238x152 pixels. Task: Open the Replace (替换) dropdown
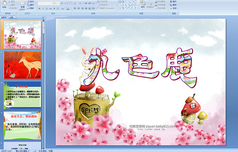[174, 5]
